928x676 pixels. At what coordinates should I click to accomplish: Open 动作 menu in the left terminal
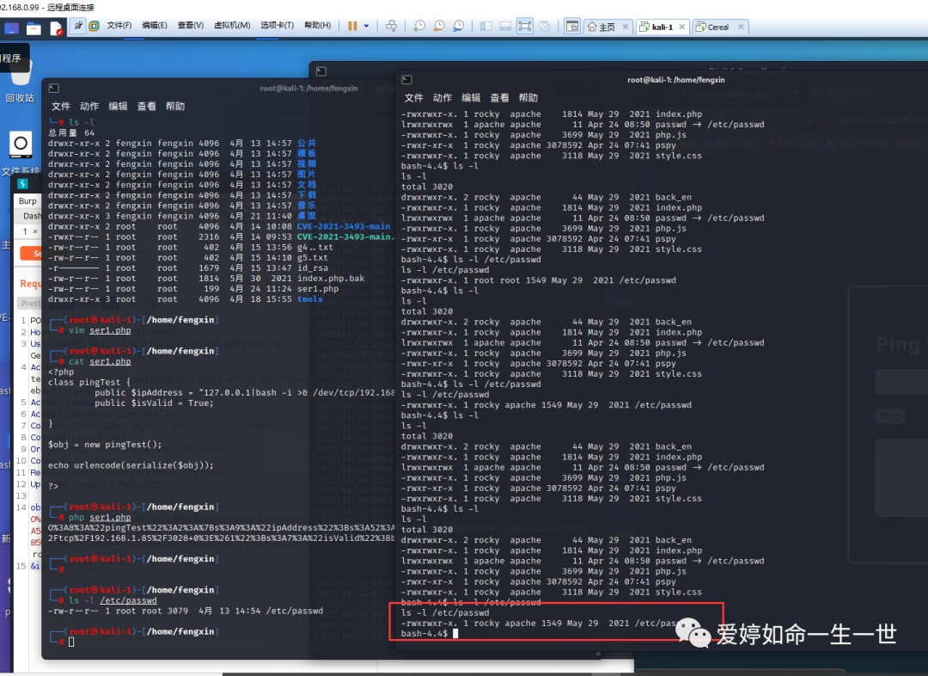89,106
